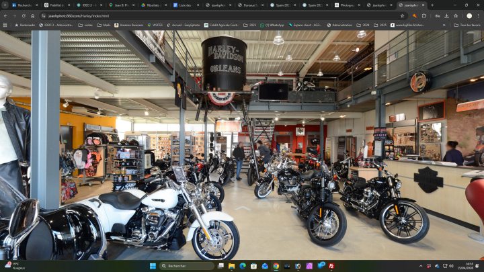
Task: Open the '2023' bookmark folder
Action: (x=250, y=25)
